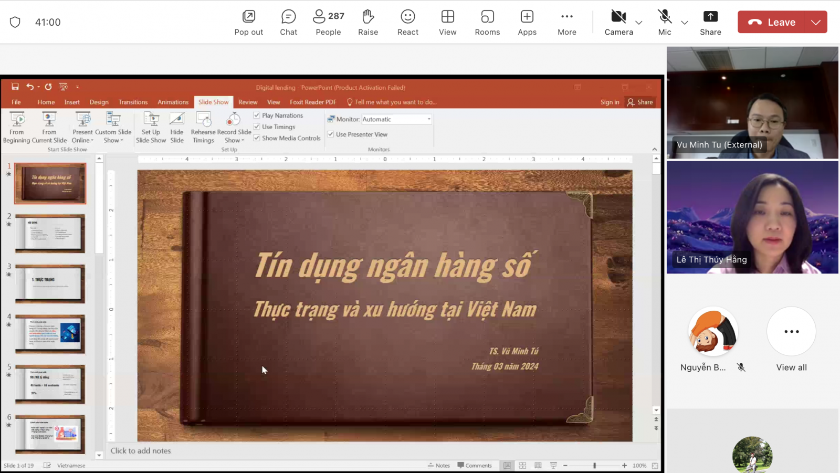This screenshot has height=473, width=840.
Task: Click the PowerPoint zoom slider
Action: (594, 466)
